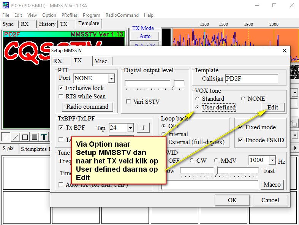Switch to S.templates tab
299x225 pixels.
click(35, 149)
